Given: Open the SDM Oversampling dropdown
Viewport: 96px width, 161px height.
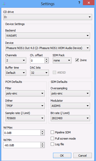Looking at the screenshot, I should [70, 93].
